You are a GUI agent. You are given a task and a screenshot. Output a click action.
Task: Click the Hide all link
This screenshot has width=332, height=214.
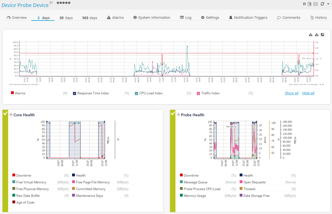pos(308,93)
